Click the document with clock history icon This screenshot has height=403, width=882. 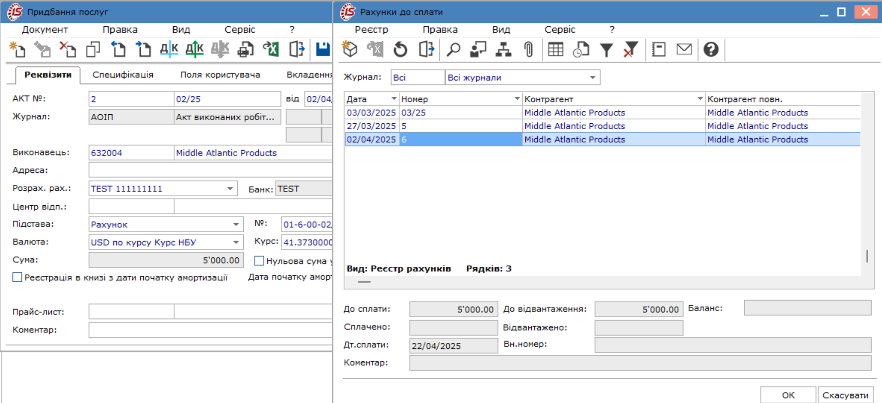tap(581, 49)
